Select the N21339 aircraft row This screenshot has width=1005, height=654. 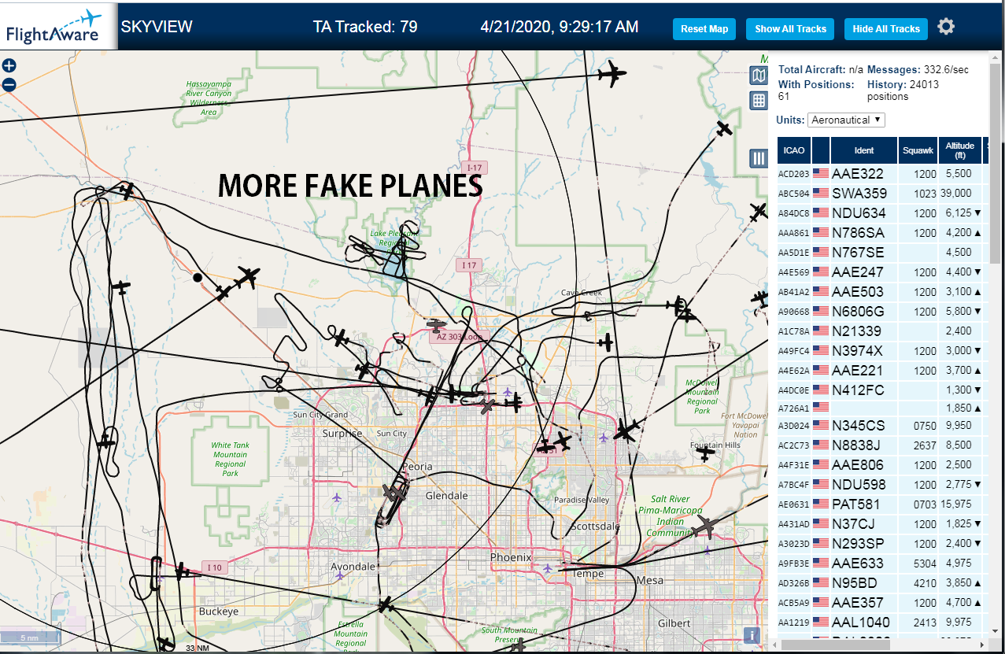point(882,331)
